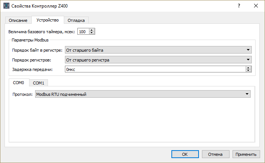Close the Свойства Контроллер Z400 dialog

click(256, 6)
